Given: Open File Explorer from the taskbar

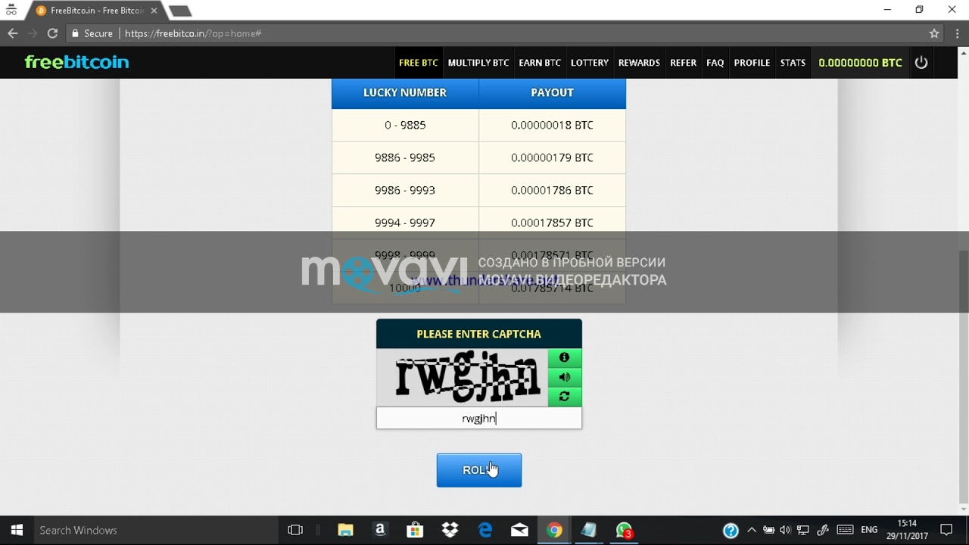Looking at the screenshot, I should click(345, 530).
